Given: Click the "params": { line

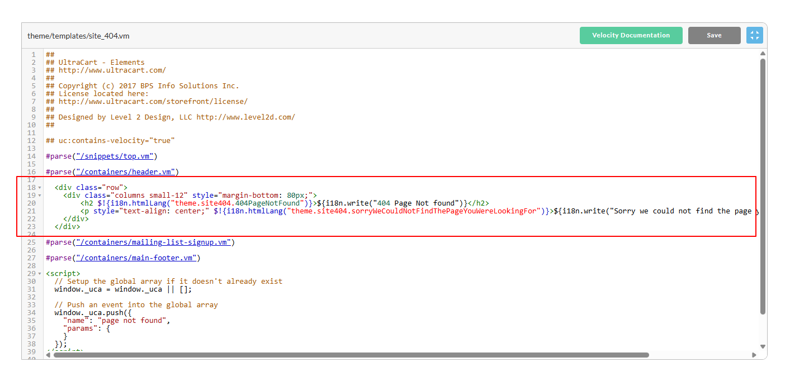Looking at the screenshot, I should pyautogui.click(x=87, y=328).
